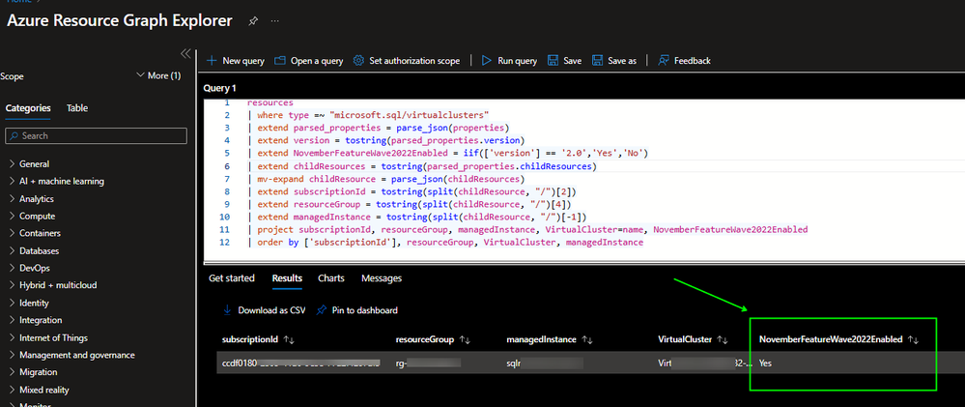Click the Open a query button label
Image resolution: width=965 pixels, height=407 pixels.
(316, 61)
